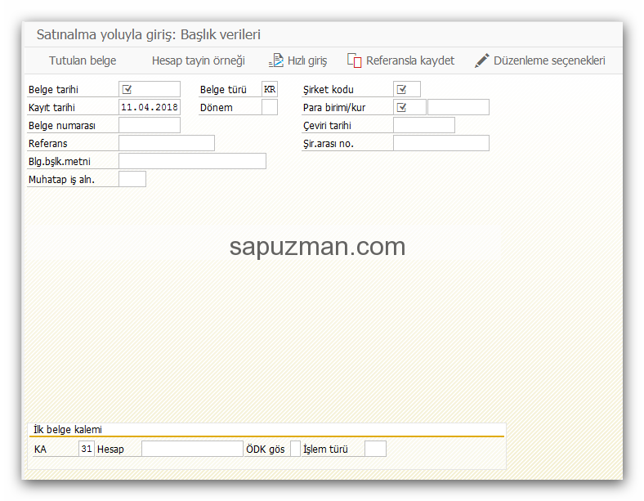Click the Çeviri tarihi input field
Image resolution: width=644 pixels, height=501 pixels.
(424, 125)
